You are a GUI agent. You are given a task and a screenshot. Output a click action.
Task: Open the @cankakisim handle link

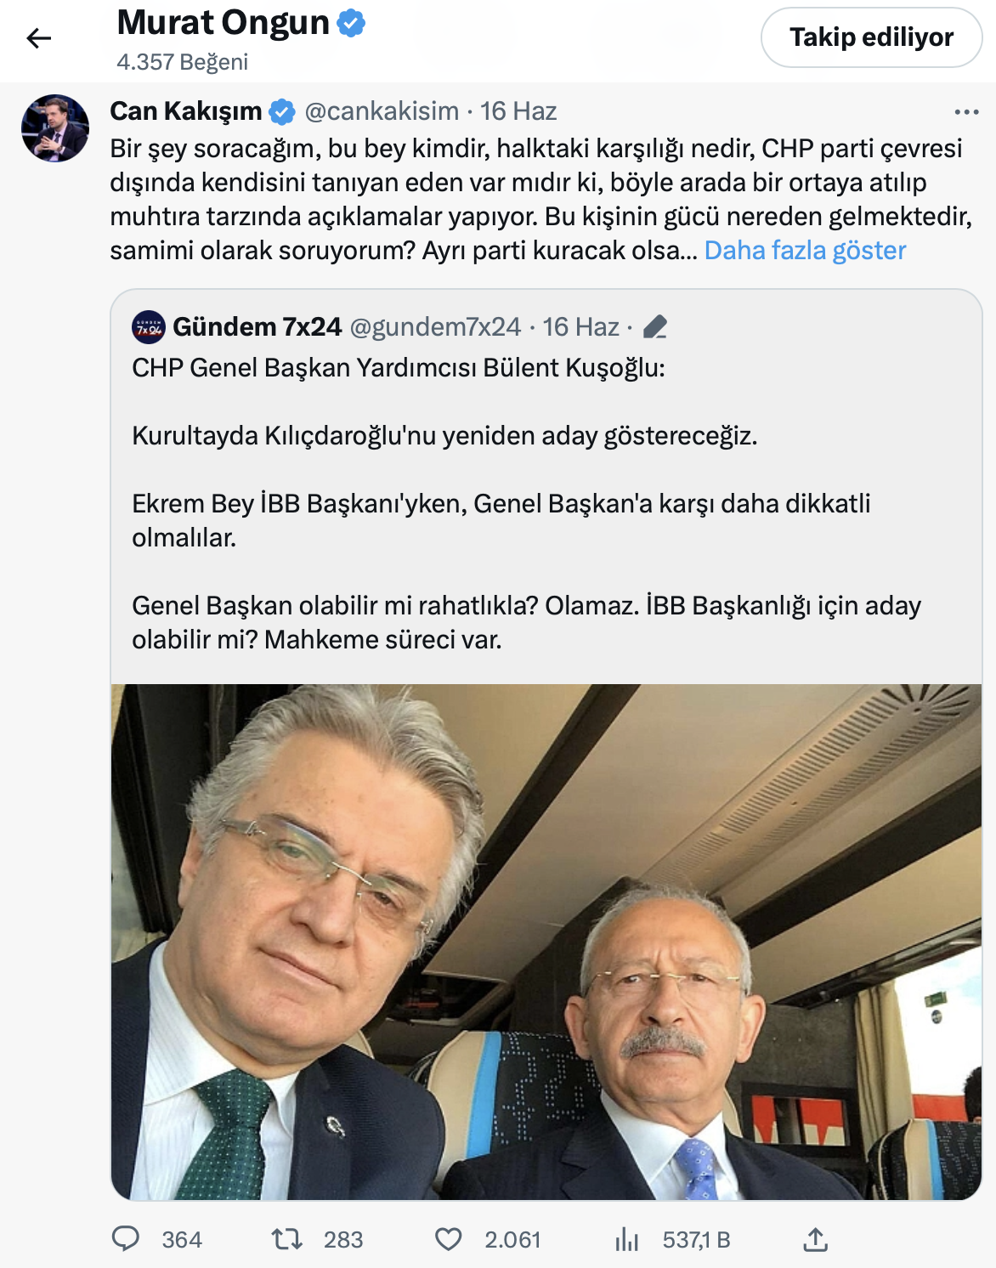tap(382, 111)
